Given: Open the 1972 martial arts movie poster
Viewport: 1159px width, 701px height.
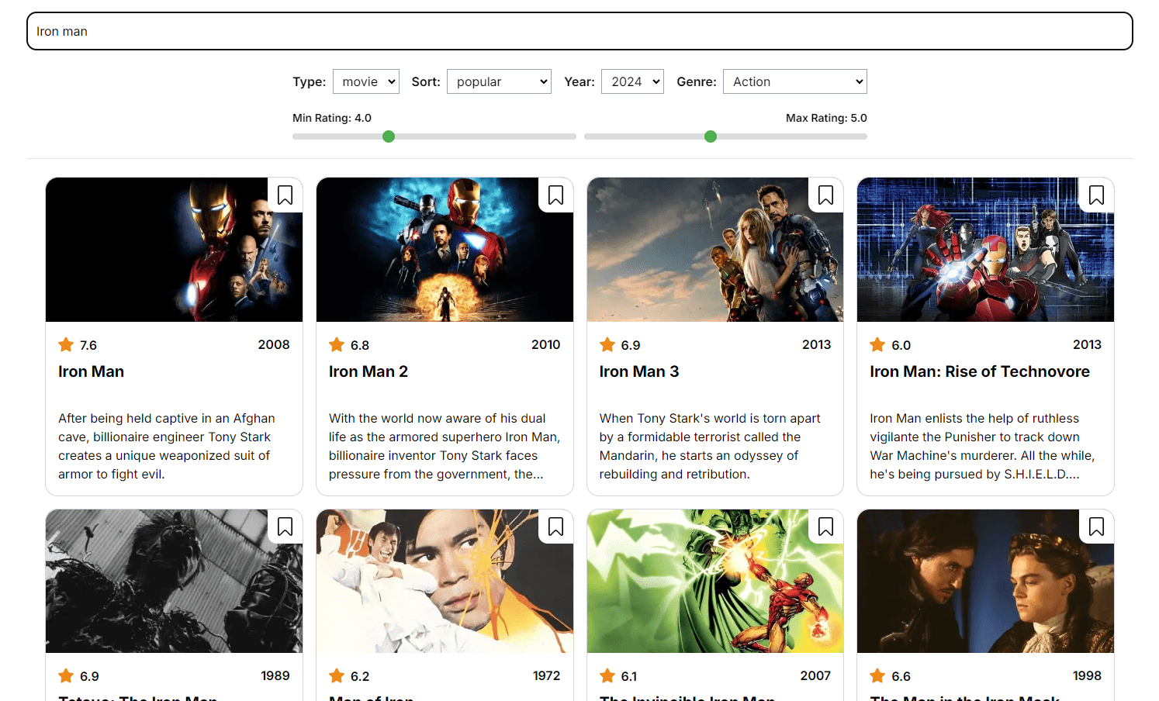Looking at the screenshot, I should click(x=445, y=581).
